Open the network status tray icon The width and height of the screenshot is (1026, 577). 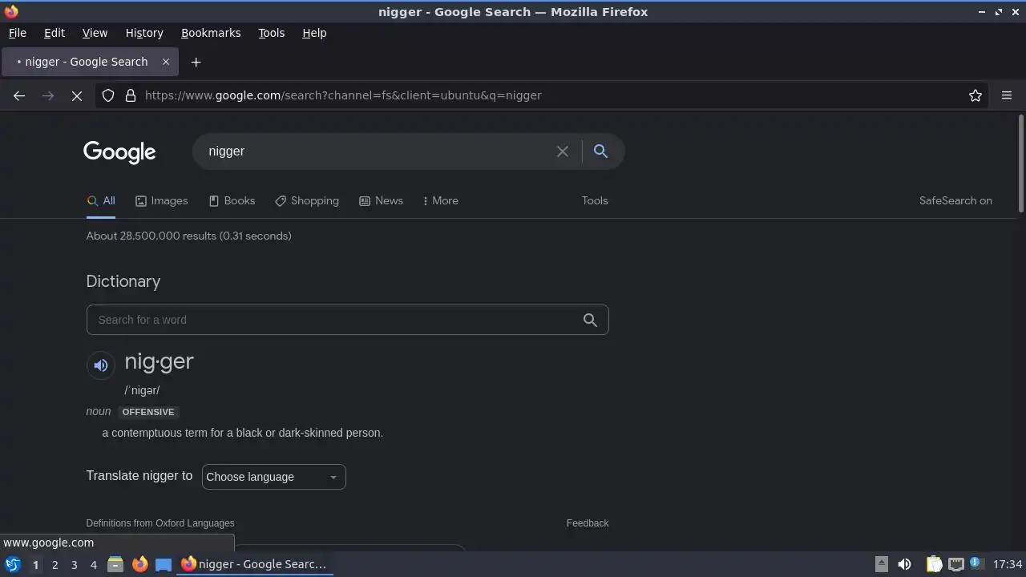click(955, 564)
